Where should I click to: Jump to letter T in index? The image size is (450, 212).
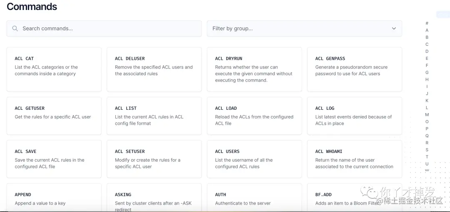pos(427,157)
